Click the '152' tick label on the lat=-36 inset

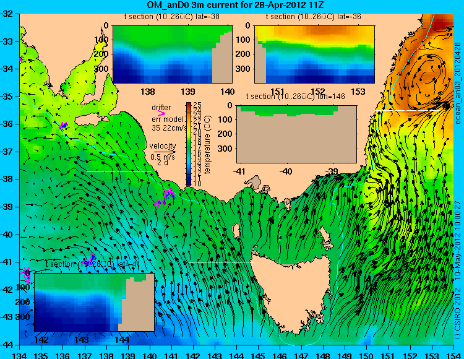coord(319,92)
